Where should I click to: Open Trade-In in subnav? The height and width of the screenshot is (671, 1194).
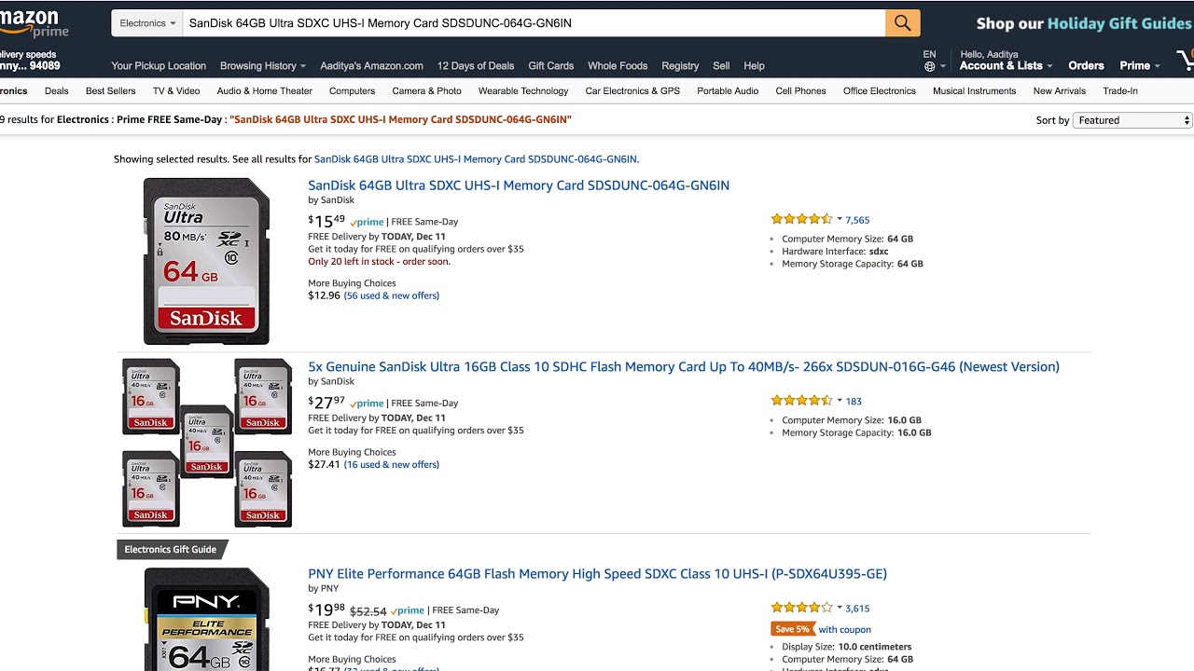[1120, 91]
